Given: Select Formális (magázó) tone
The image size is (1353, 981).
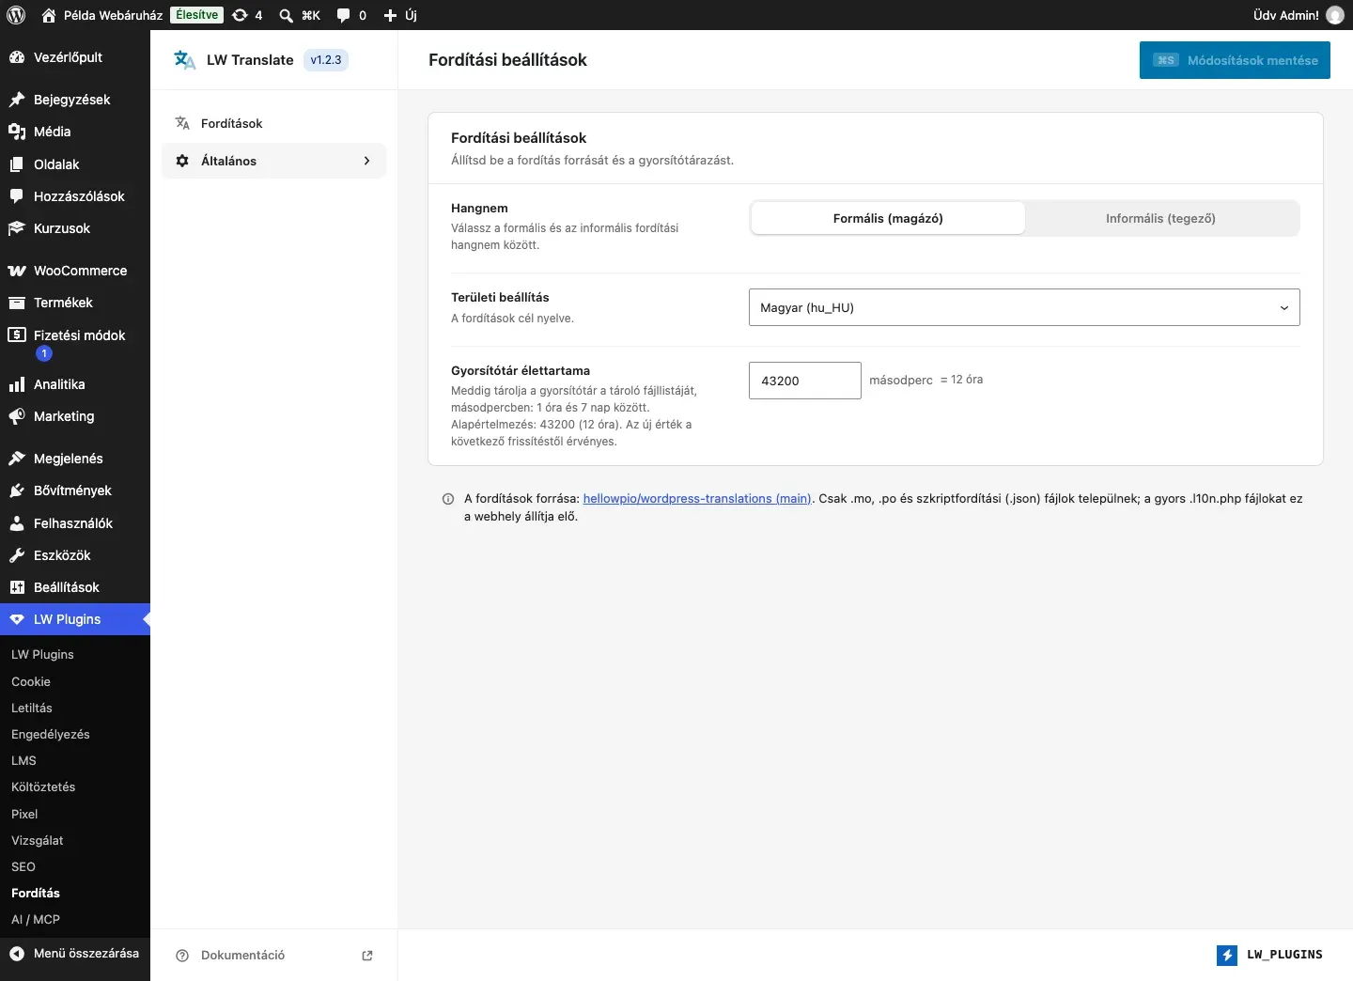Looking at the screenshot, I should point(888,218).
